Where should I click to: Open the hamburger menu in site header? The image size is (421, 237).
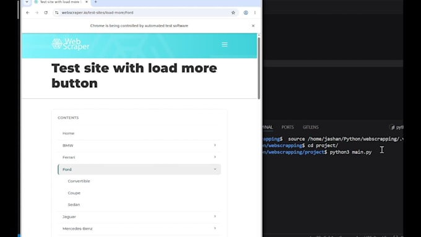225,45
